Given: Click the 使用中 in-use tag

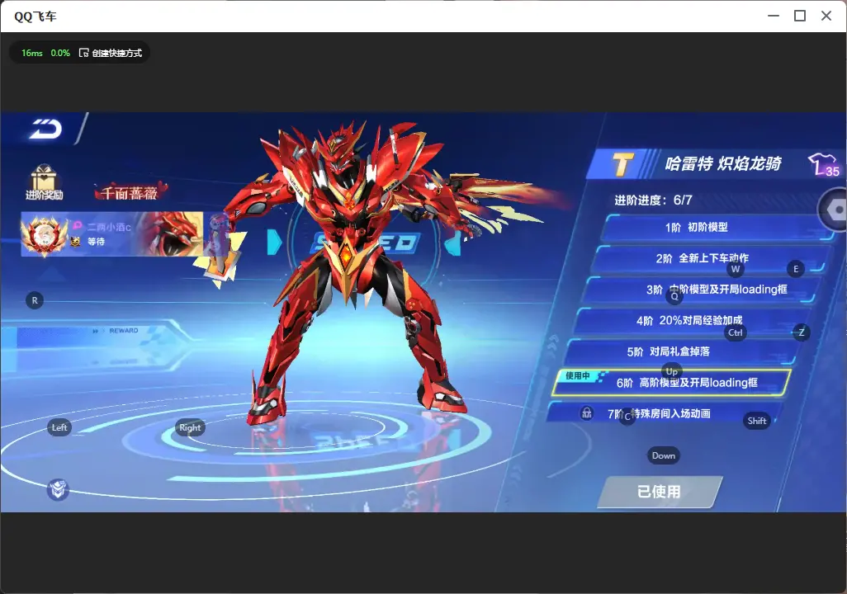Looking at the screenshot, I should [577, 376].
